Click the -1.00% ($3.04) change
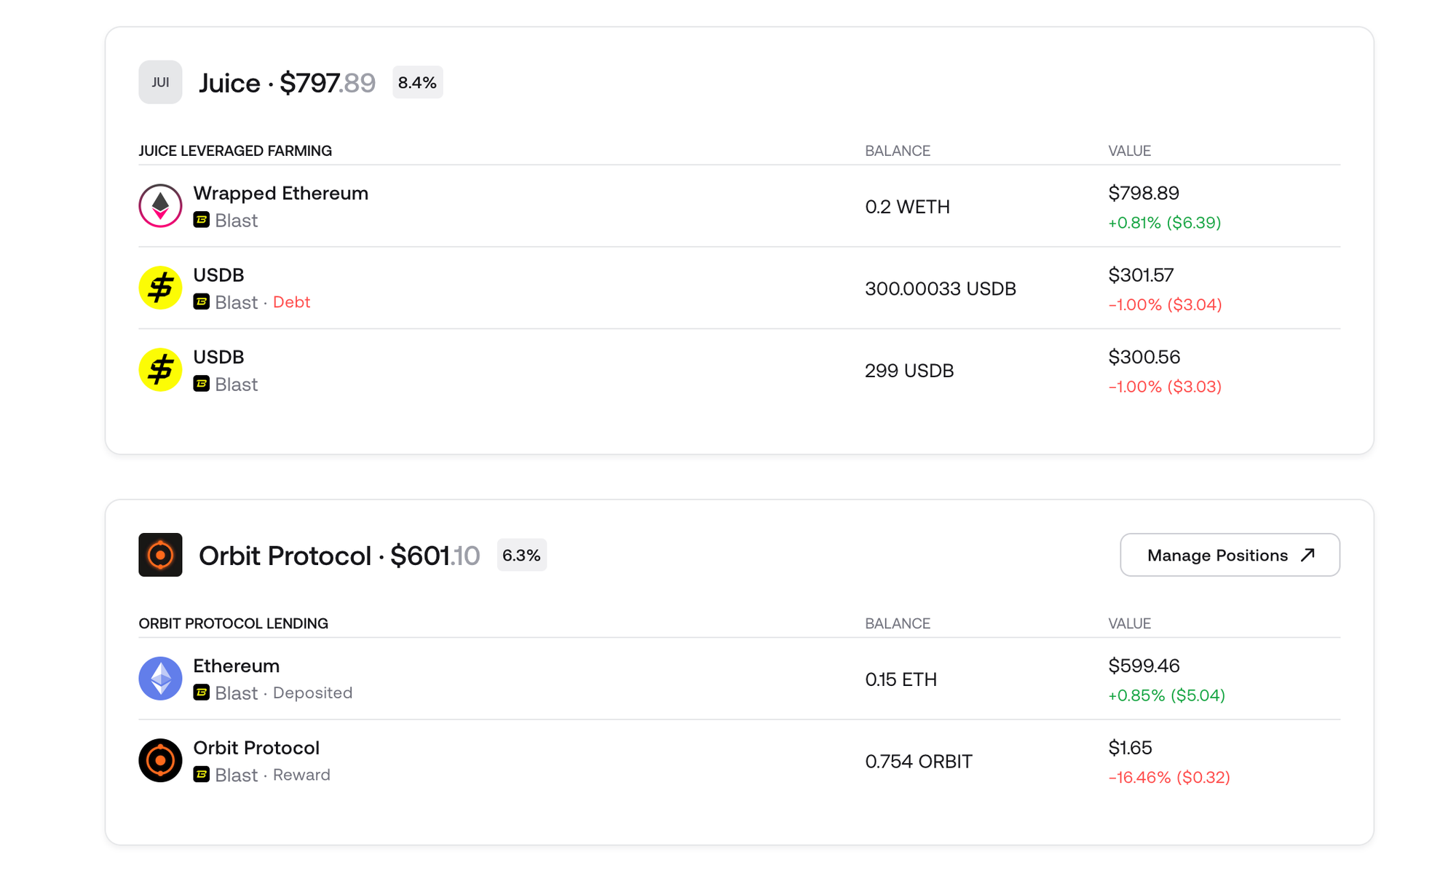The width and height of the screenshot is (1456, 876). pyautogui.click(x=1165, y=304)
